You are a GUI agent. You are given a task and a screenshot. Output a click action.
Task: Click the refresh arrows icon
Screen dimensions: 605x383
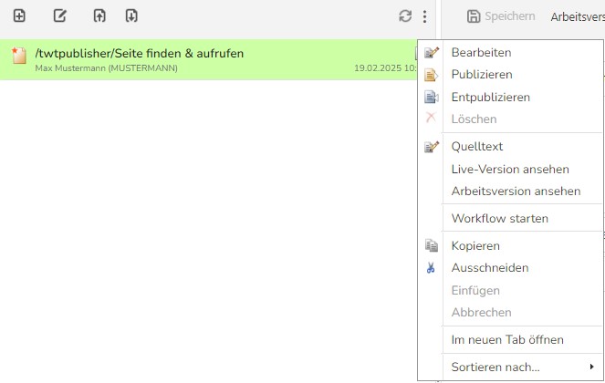(x=405, y=16)
